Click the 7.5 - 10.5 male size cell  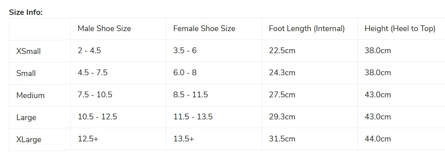click(95, 95)
